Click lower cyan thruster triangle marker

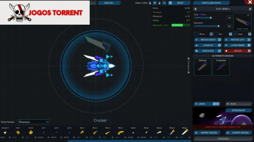click(x=108, y=75)
